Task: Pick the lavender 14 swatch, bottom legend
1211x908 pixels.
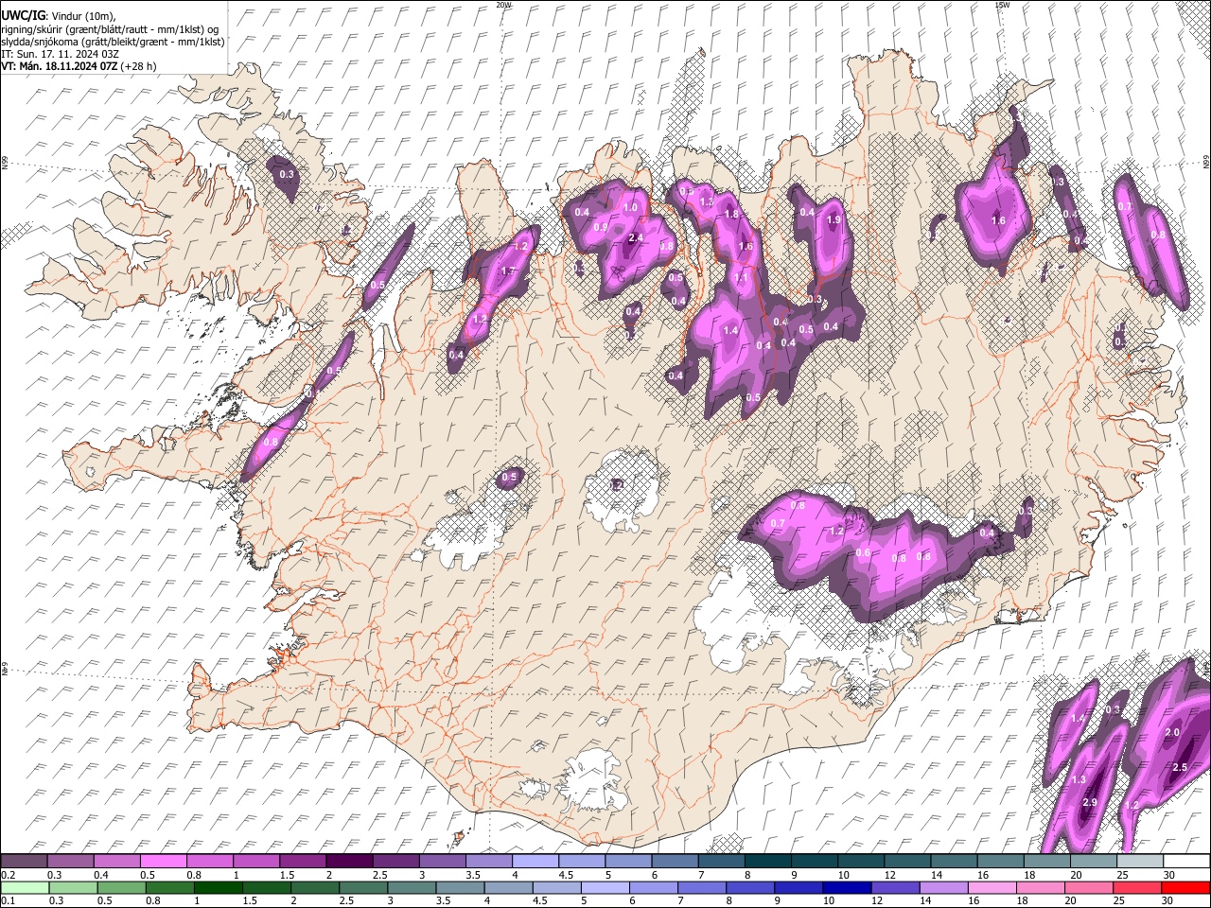Action: tap(944, 887)
